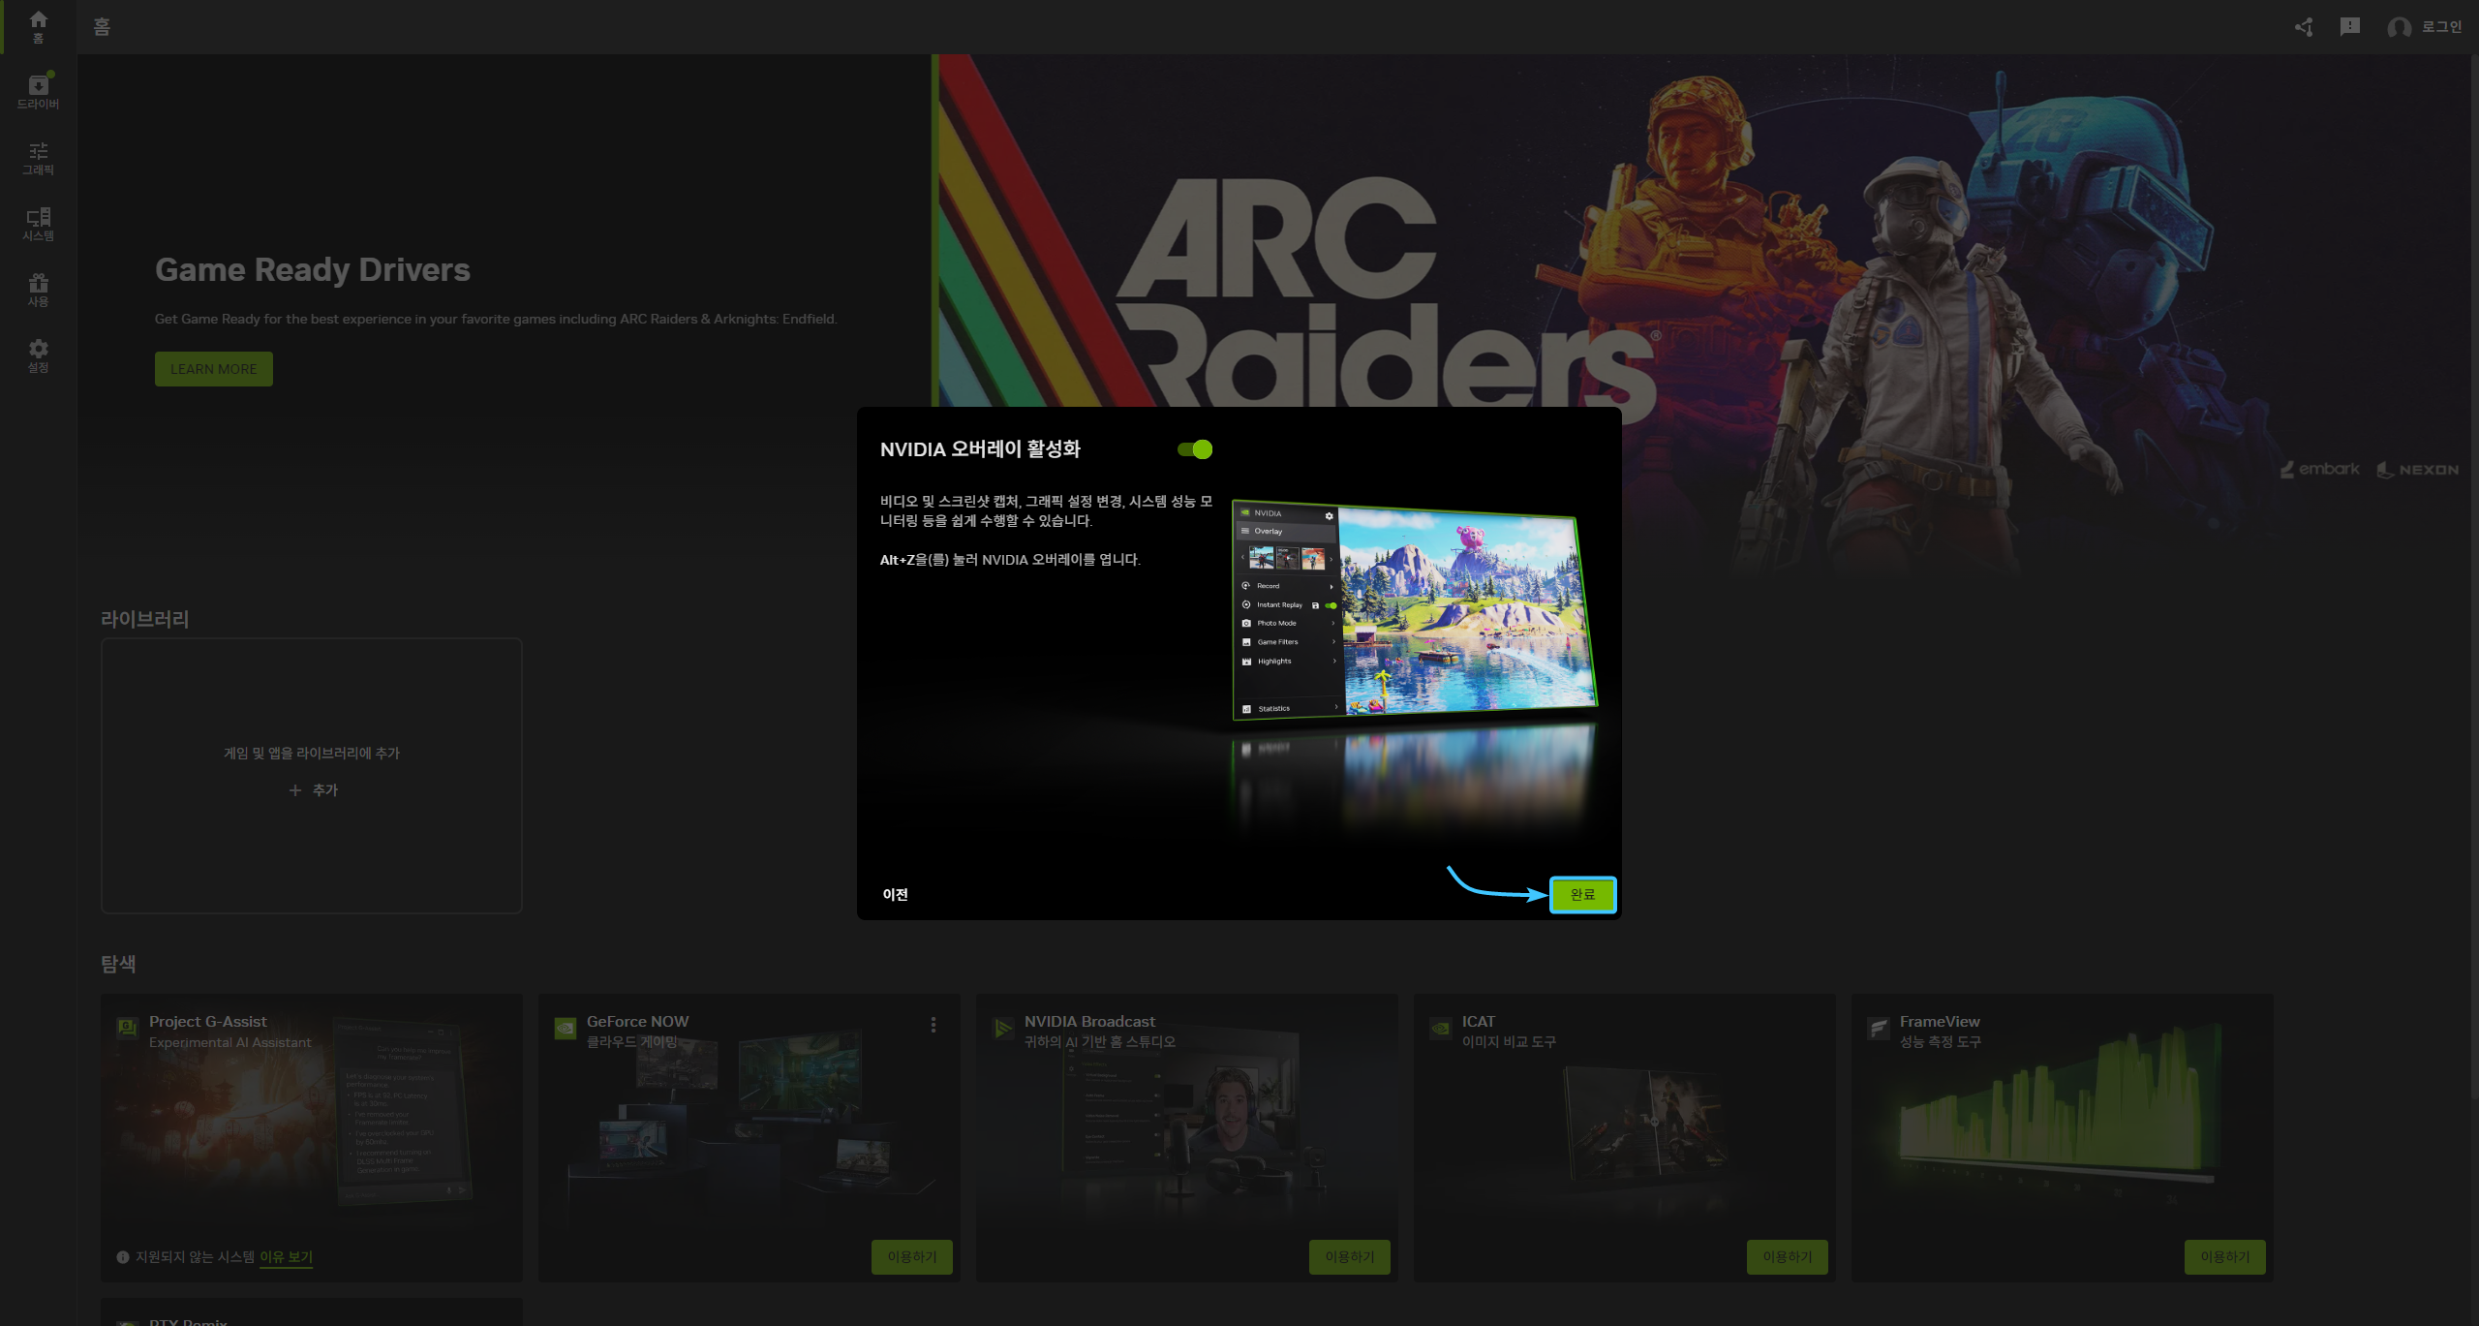
Task: Open the Graphics sidebar section
Action: 38,158
